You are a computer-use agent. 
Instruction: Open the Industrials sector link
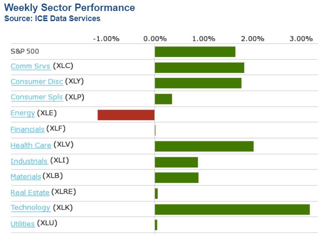click(29, 161)
